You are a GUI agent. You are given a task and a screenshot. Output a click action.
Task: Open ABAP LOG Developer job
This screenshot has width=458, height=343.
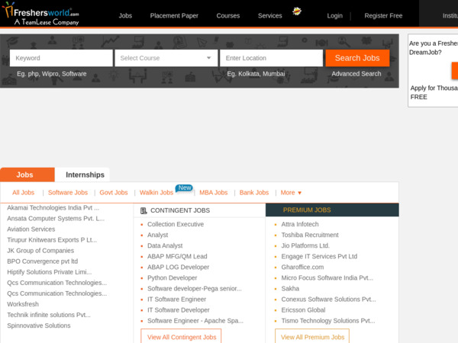click(178, 268)
